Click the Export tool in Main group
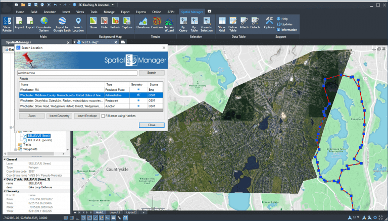388x221 pixels. 30,23
